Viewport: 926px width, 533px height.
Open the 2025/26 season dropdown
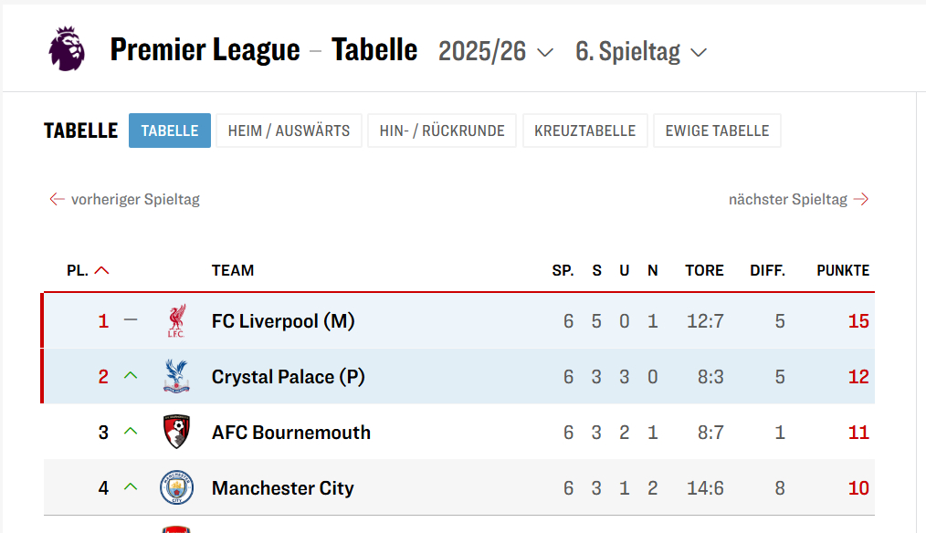click(496, 51)
